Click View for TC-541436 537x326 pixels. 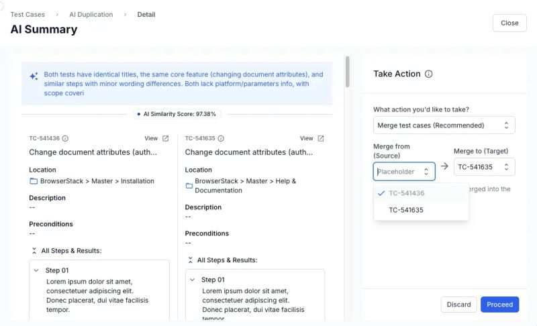[151, 138]
